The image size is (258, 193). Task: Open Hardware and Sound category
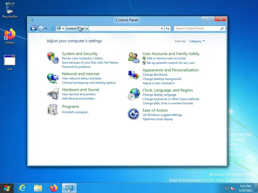[80, 90]
